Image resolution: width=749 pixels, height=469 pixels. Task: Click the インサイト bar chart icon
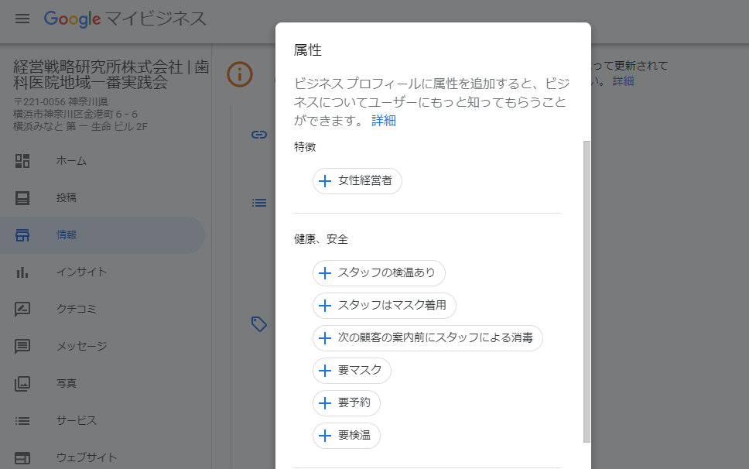coord(22,272)
